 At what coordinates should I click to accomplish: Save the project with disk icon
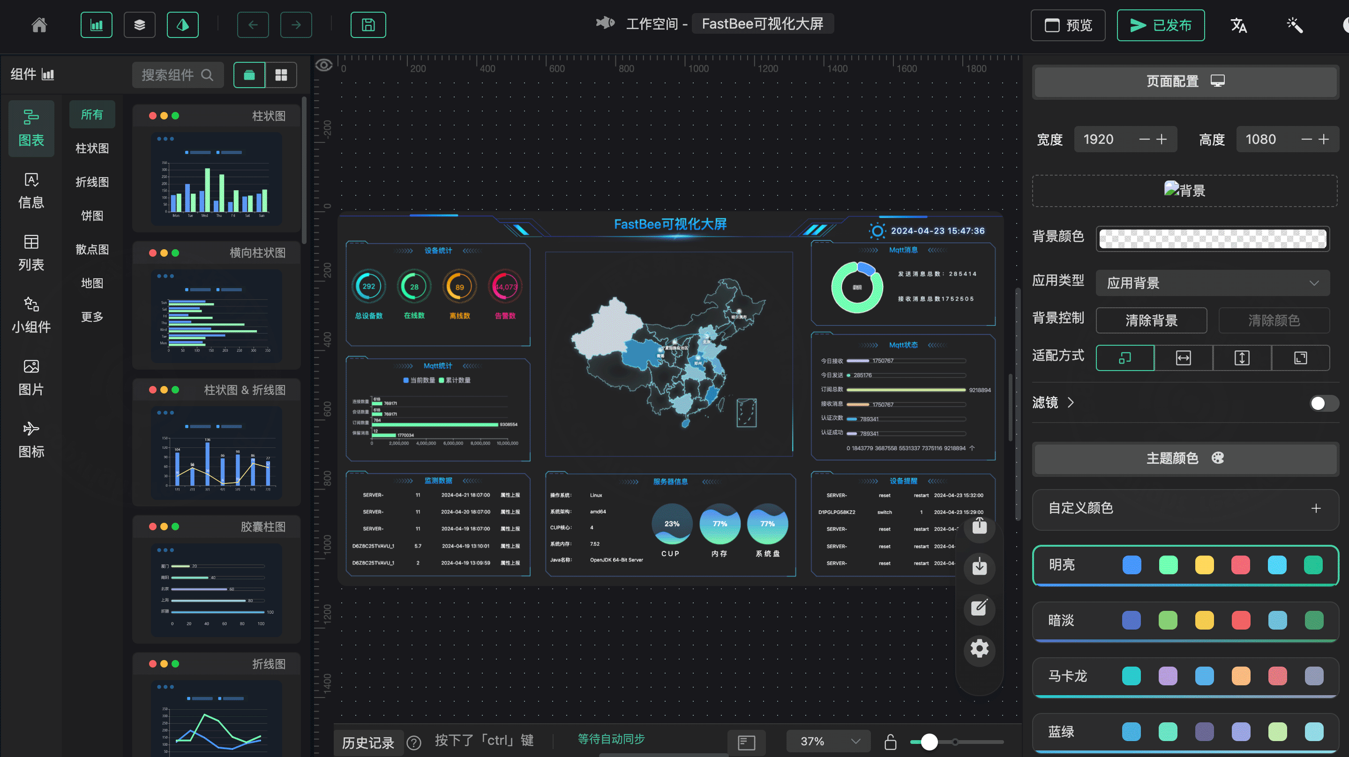tap(368, 25)
